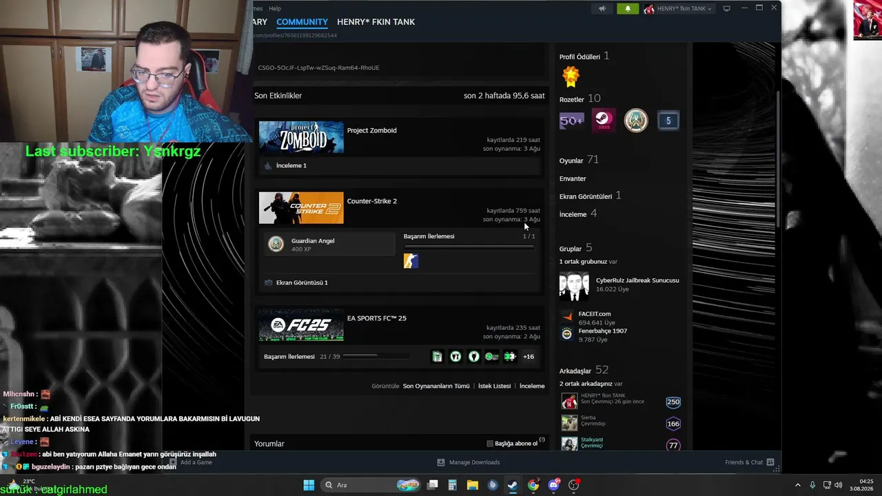Open the CyberRulz Jailbreak Sunucusu group avatar
The height and width of the screenshot is (496, 882).
click(575, 286)
